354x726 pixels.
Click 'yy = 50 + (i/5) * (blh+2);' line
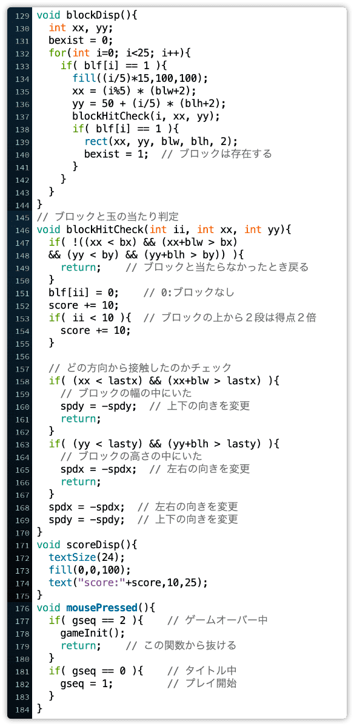pos(149,103)
